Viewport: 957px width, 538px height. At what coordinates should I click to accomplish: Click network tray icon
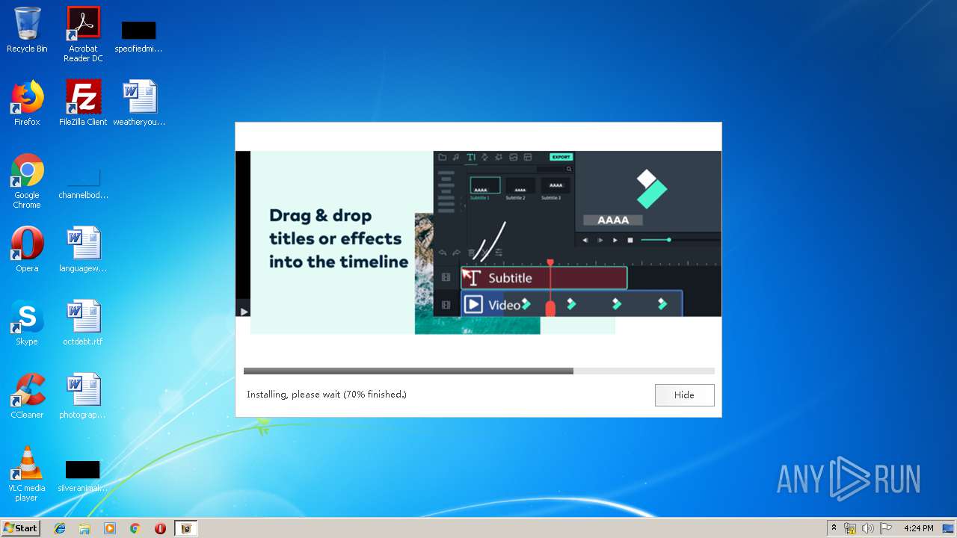(x=850, y=528)
